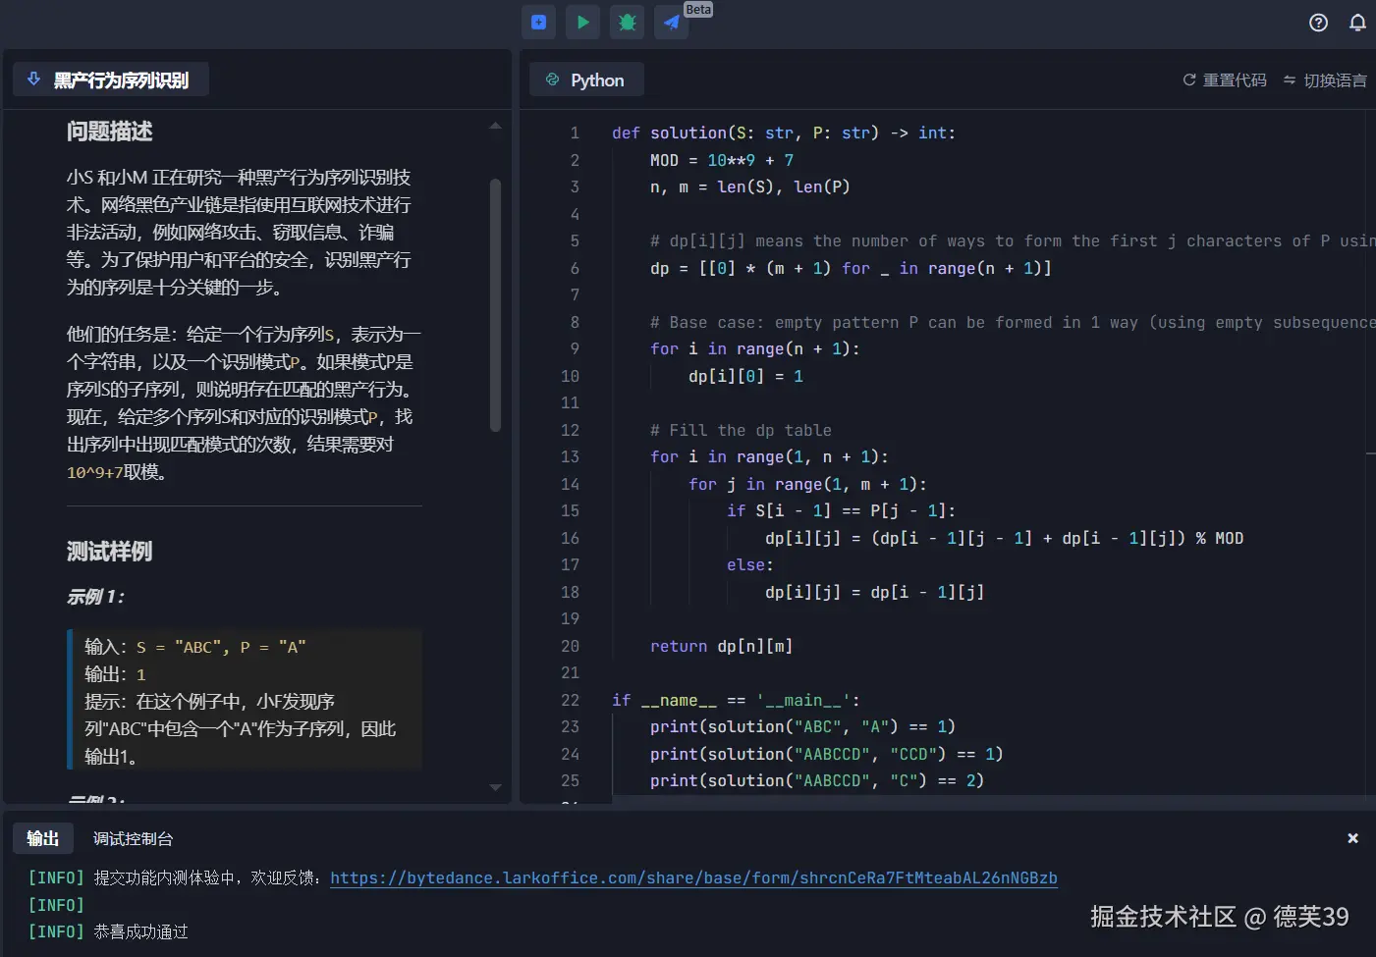Select the Python language tab
Viewport: 1376px width, 957px height.
click(x=586, y=80)
